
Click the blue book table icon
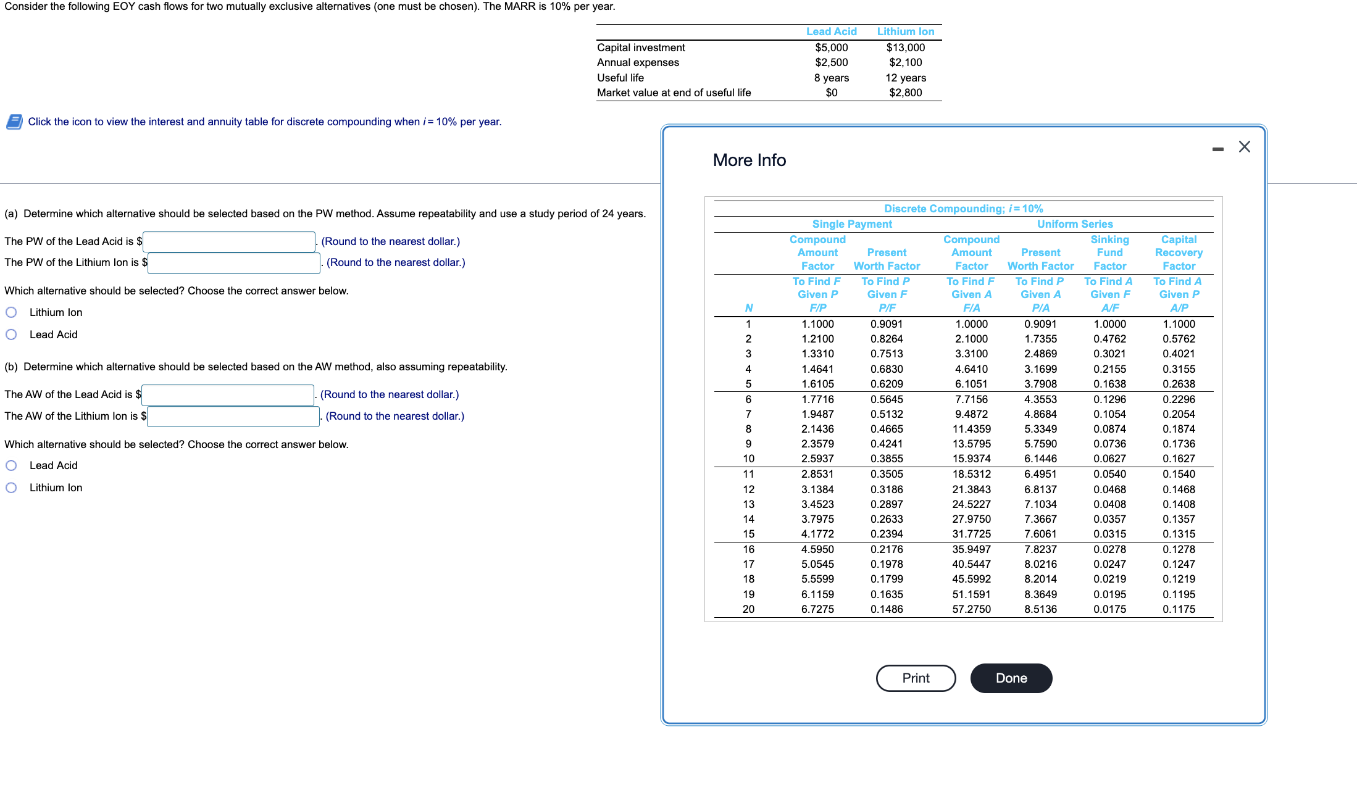[x=14, y=122]
